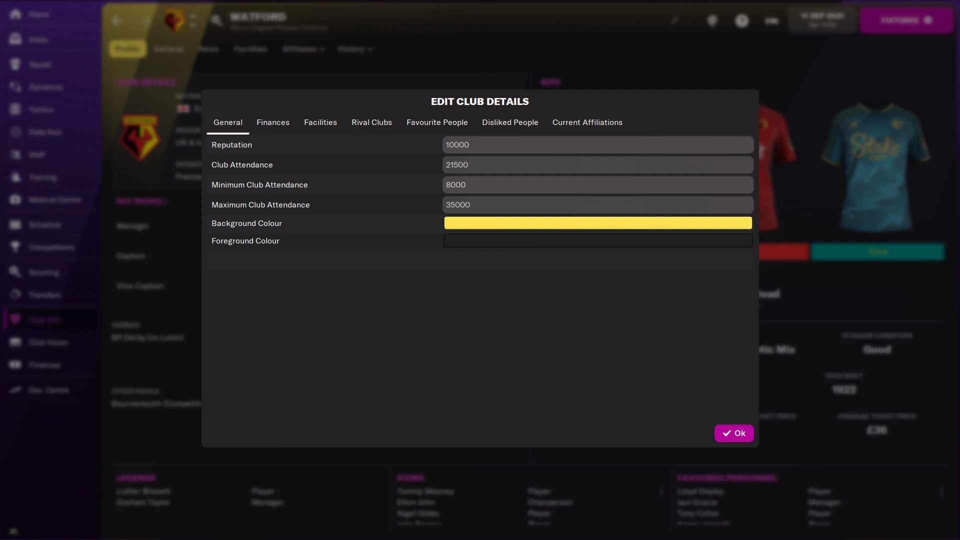Click the Facilities tab

coord(320,122)
